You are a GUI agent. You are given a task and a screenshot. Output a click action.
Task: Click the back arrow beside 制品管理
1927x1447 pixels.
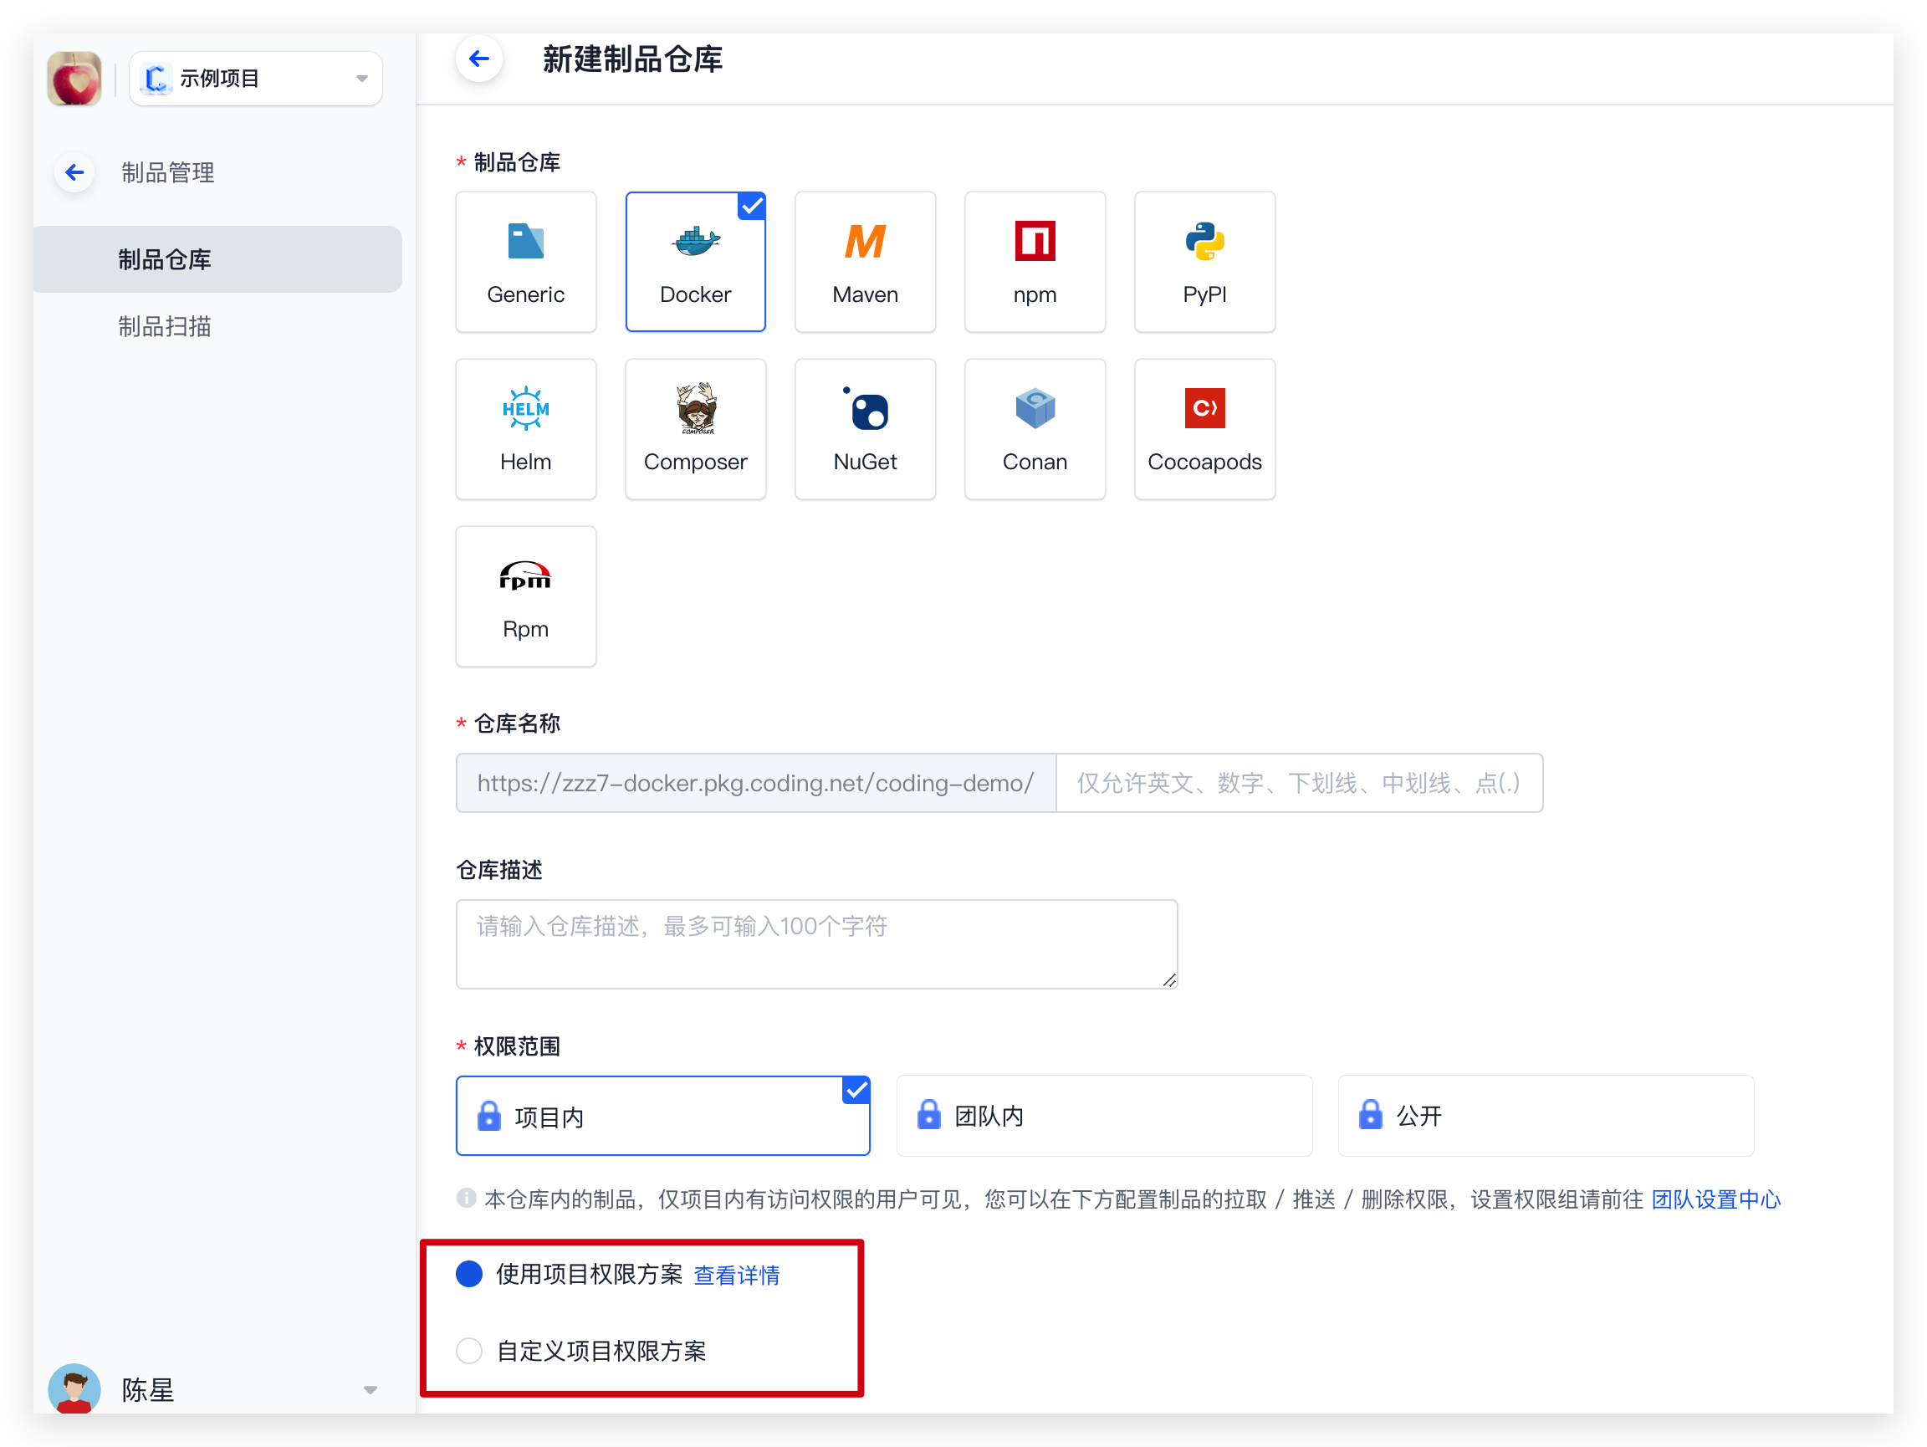[75, 172]
